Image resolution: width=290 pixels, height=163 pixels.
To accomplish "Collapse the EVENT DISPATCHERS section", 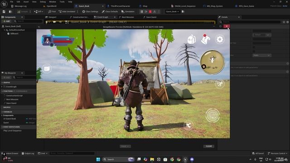I will click(x=2, y=127).
